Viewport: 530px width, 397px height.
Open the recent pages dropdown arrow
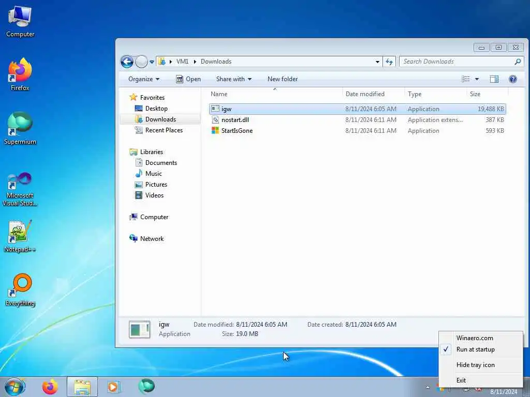(x=152, y=62)
